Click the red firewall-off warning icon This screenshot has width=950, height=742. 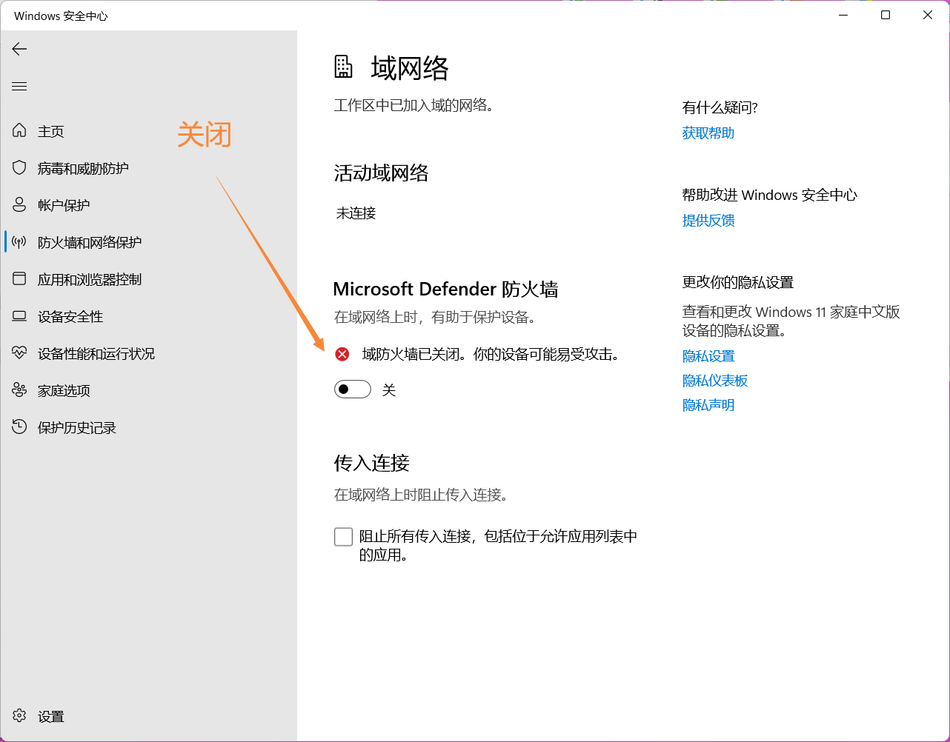pyautogui.click(x=342, y=354)
